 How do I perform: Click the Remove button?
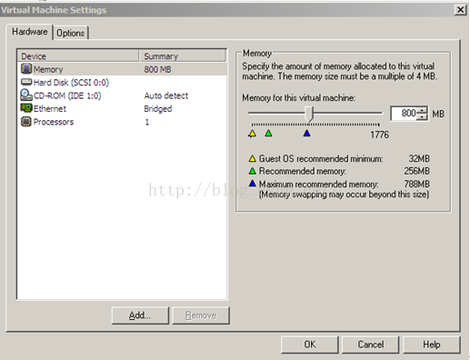point(201,315)
